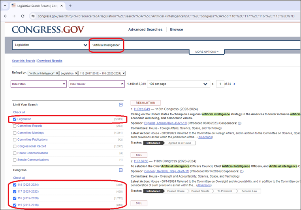Check the Committee Publications checkbox
The width and height of the screenshot is (301, 210).
click(x=15, y=139)
